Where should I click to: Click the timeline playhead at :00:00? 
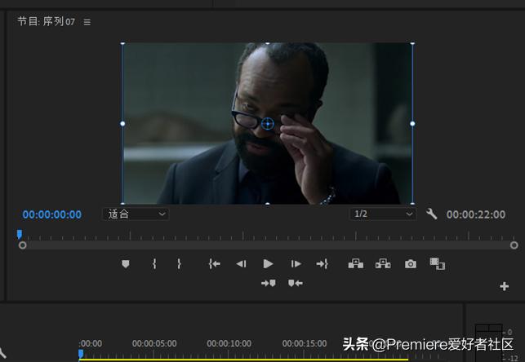coord(81,354)
